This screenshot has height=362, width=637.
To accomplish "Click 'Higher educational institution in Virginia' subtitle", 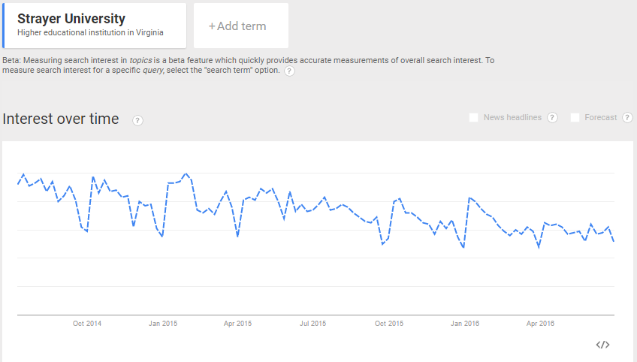I will click(x=90, y=32).
